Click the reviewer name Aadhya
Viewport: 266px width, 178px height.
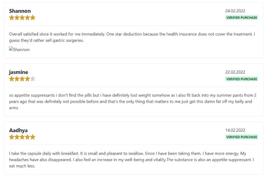click(18, 130)
